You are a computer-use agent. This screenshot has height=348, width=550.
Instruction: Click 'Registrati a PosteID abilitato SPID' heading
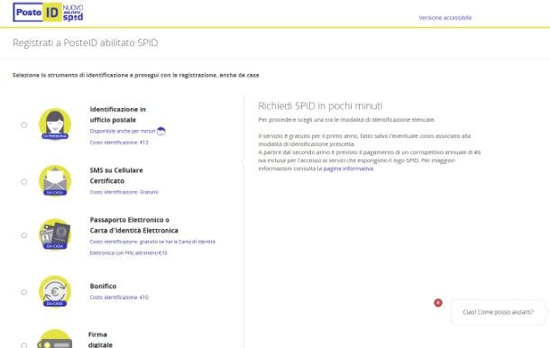click(x=86, y=42)
